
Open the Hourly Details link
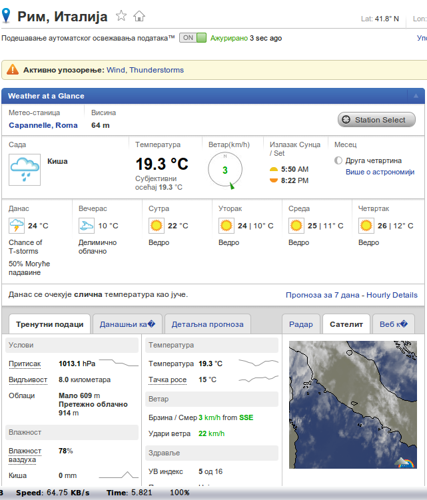point(392,295)
